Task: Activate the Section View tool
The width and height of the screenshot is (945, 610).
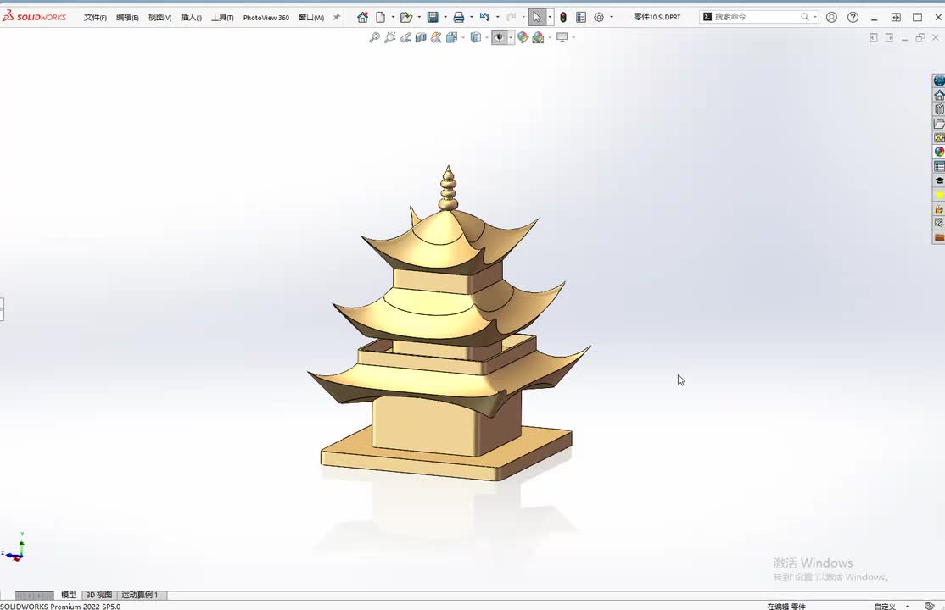Action: click(x=421, y=37)
